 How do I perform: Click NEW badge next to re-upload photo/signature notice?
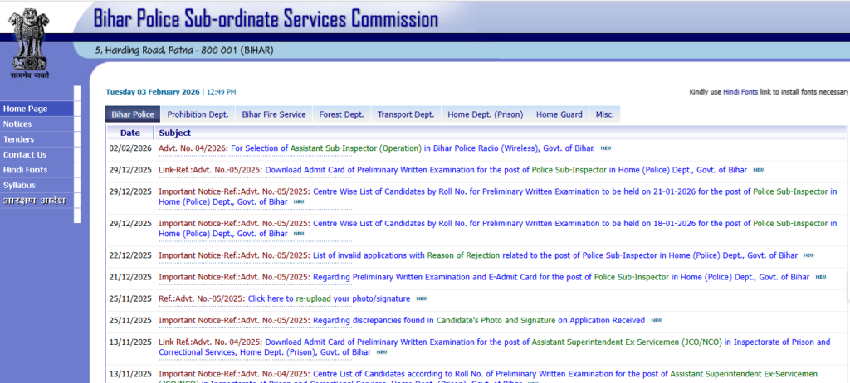click(x=421, y=298)
